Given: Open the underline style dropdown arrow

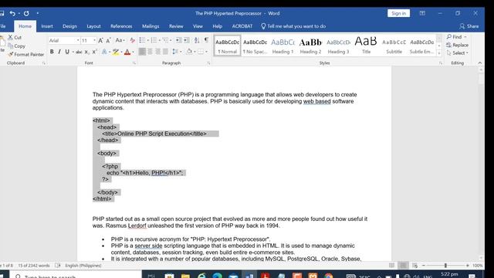Looking at the screenshot, I should (73, 52).
